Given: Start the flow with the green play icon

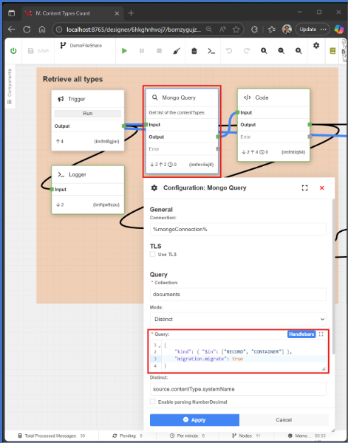Looking at the screenshot, I should click(124, 51).
